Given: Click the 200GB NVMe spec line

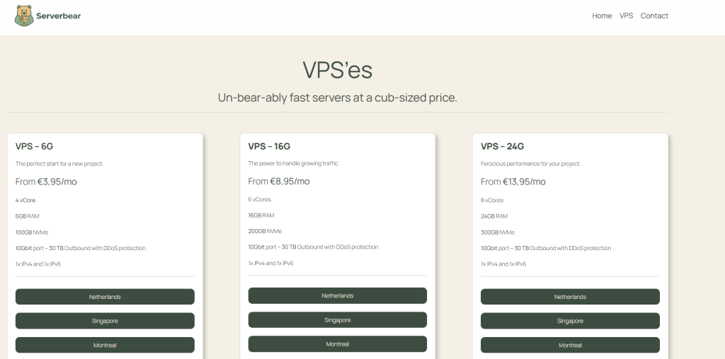Looking at the screenshot, I should click(x=265, y=231).
